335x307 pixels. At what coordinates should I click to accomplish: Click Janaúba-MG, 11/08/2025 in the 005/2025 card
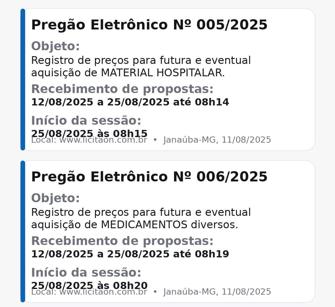click(x=217, y=140)
